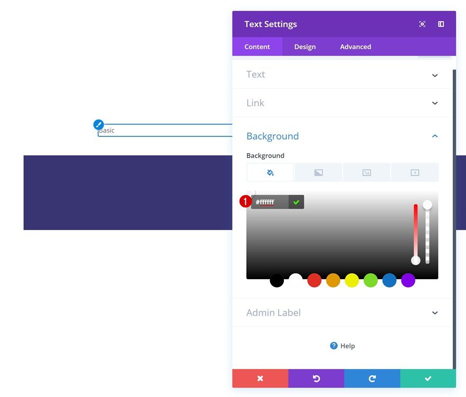This screenshot has width=466, height=397.
Task: Open the Advanced tab
Action: [x=355, y=47]
